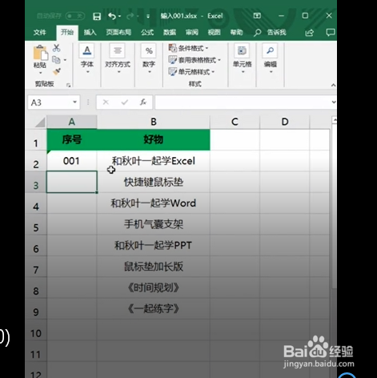377x378 pixels.
Task: Click cell 鼠标垫加长版
Action: (154, 267)
